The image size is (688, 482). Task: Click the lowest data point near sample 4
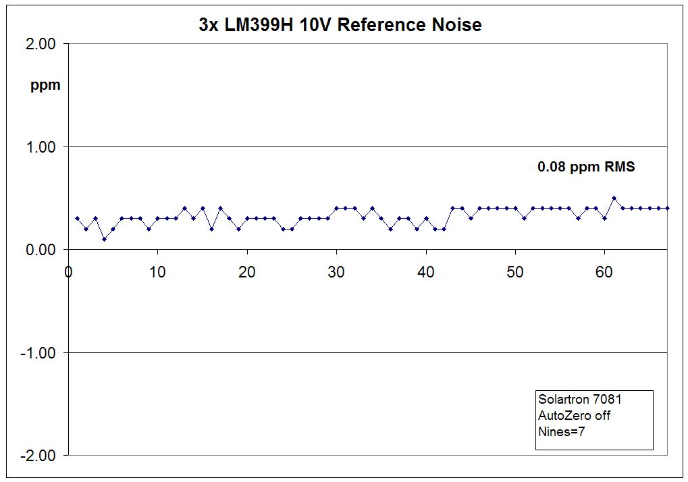[x=104, y=239]
